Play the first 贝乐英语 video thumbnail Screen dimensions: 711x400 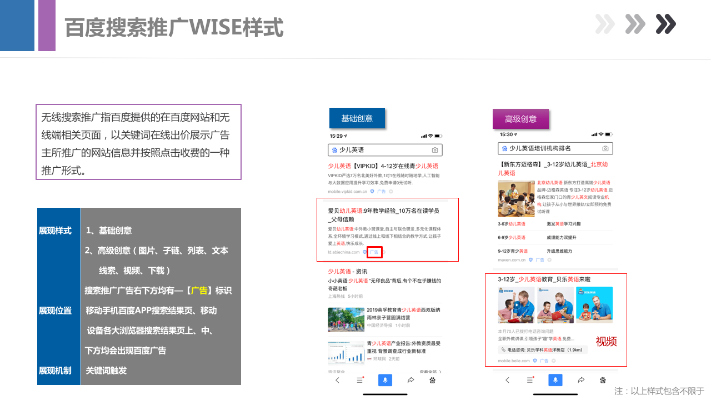coord(516,305)
